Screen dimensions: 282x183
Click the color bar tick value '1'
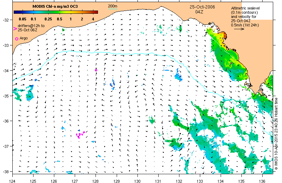71,19
